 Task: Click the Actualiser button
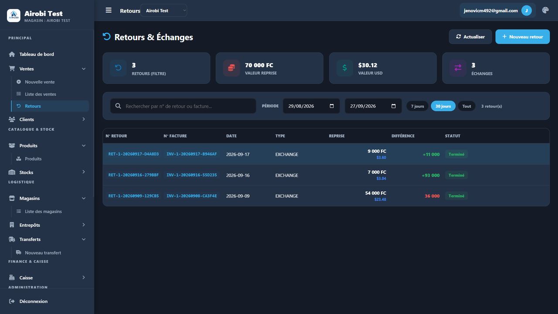pyautogui.click(x=470, y=37)
